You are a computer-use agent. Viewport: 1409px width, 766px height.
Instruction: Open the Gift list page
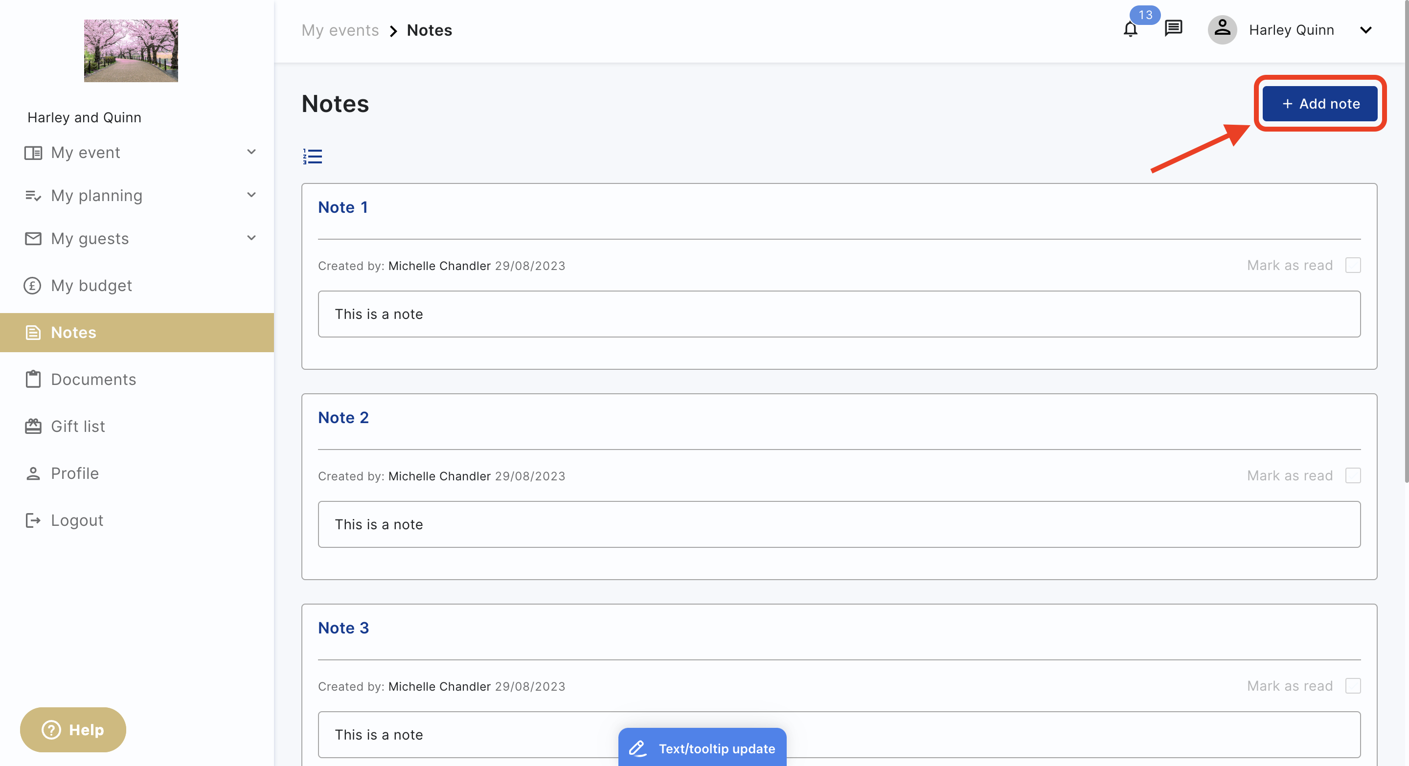(137, 427)
